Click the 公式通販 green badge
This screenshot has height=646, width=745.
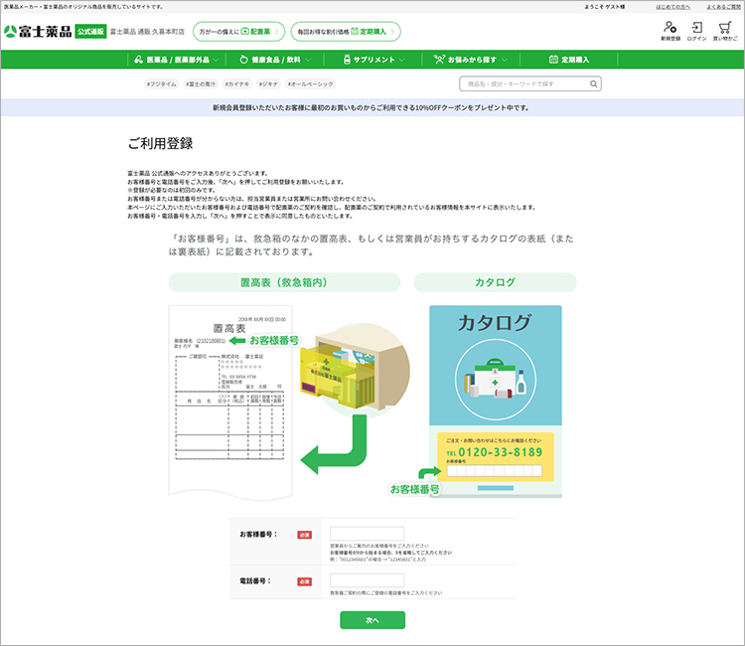(x=90, y=32)
